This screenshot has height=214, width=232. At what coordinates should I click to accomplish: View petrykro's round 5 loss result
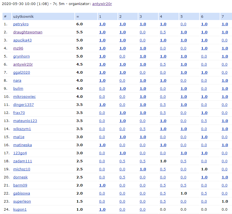point(183,24)
